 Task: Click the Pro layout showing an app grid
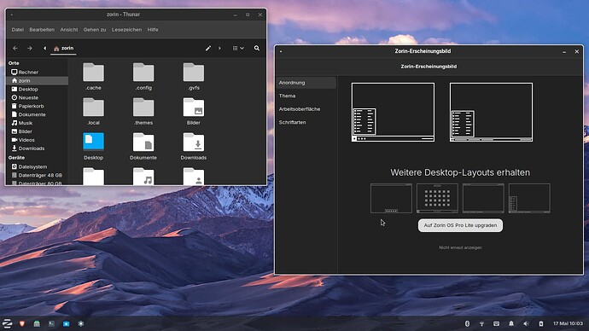(437, 199)
